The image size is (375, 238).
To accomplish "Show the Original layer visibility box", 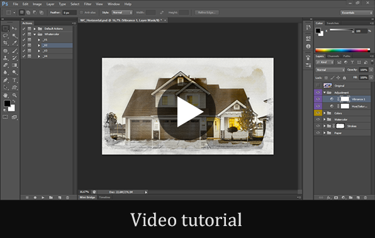I will 318,86.
